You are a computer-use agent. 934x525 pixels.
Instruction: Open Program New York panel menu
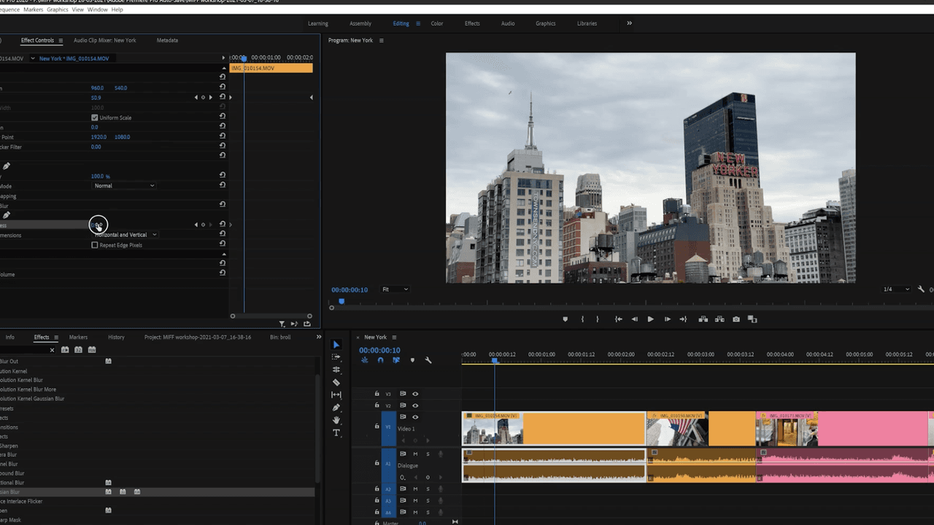click(381, 41)
